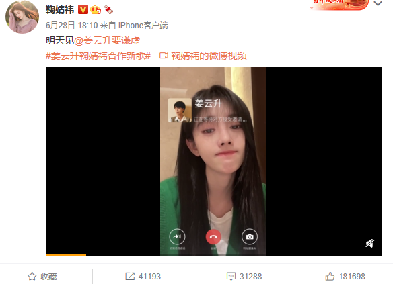Unmute the video with the speaker icon
The height and width of the screenshot is (288, 393).
click(370, 243)
